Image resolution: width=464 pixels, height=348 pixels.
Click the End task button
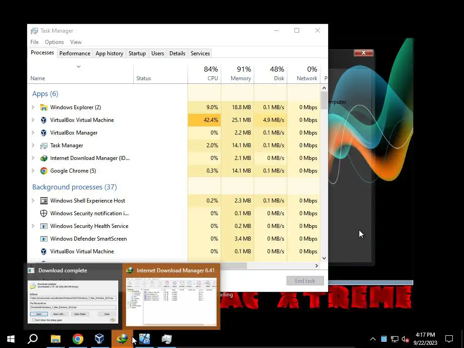pyautogui.click(x=305, y=281)
